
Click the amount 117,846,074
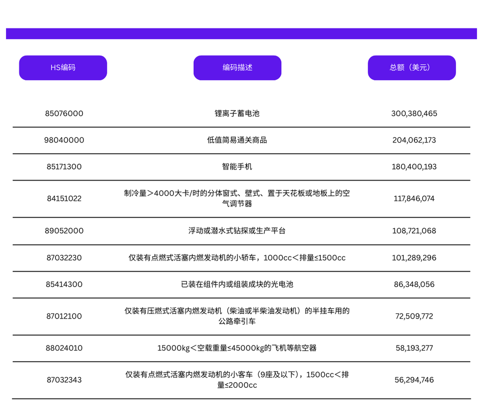414,198
